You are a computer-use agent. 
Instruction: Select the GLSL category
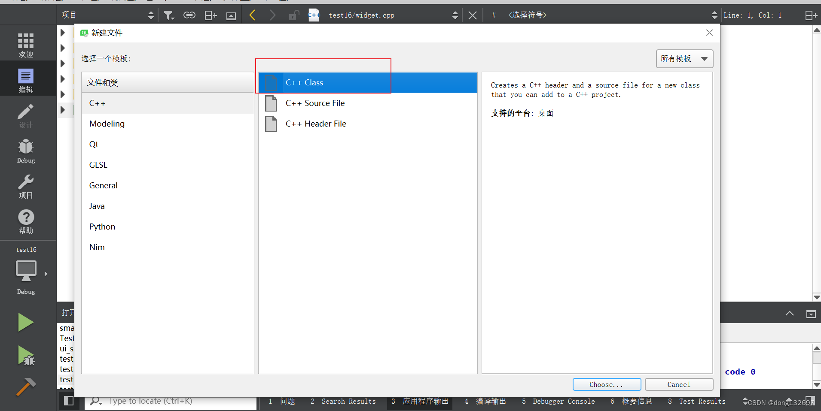pyautogui.click(x=168, y=165)
